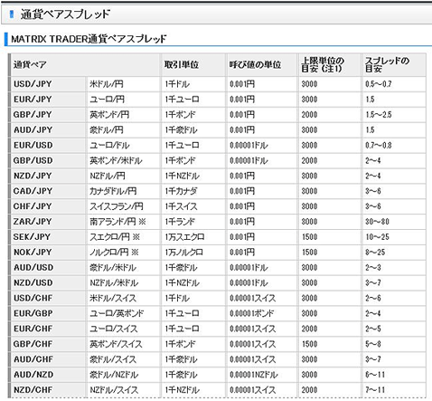This screenshot has width=432, height=401.
Task: Click the カナダドル/円 name cell
Action: pos(124,191)
